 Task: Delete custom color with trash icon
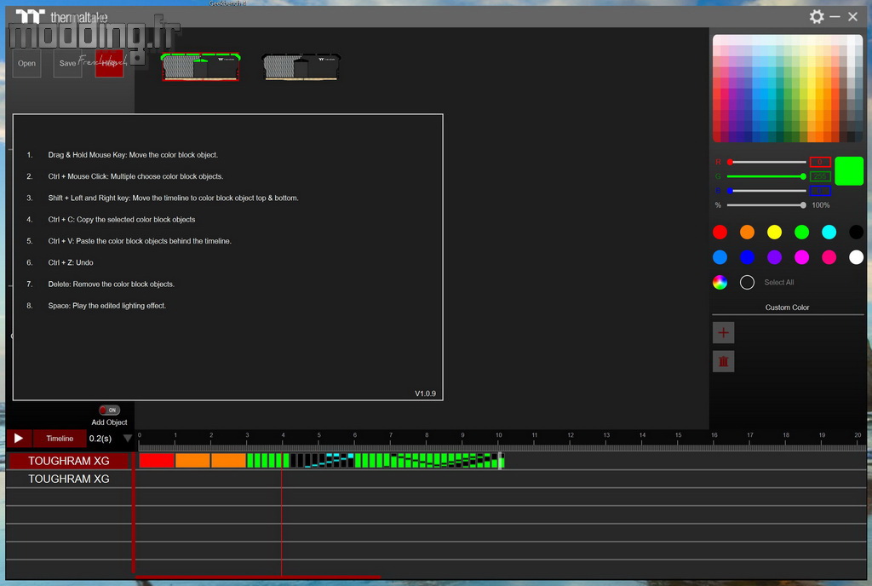[724, 361]
